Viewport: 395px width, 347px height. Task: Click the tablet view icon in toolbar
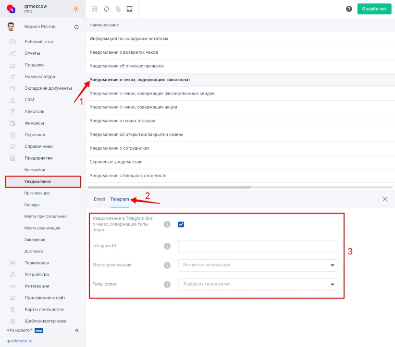pos(129,9)
